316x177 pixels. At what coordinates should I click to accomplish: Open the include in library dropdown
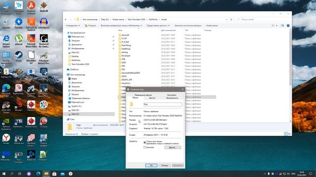[121, 26]
